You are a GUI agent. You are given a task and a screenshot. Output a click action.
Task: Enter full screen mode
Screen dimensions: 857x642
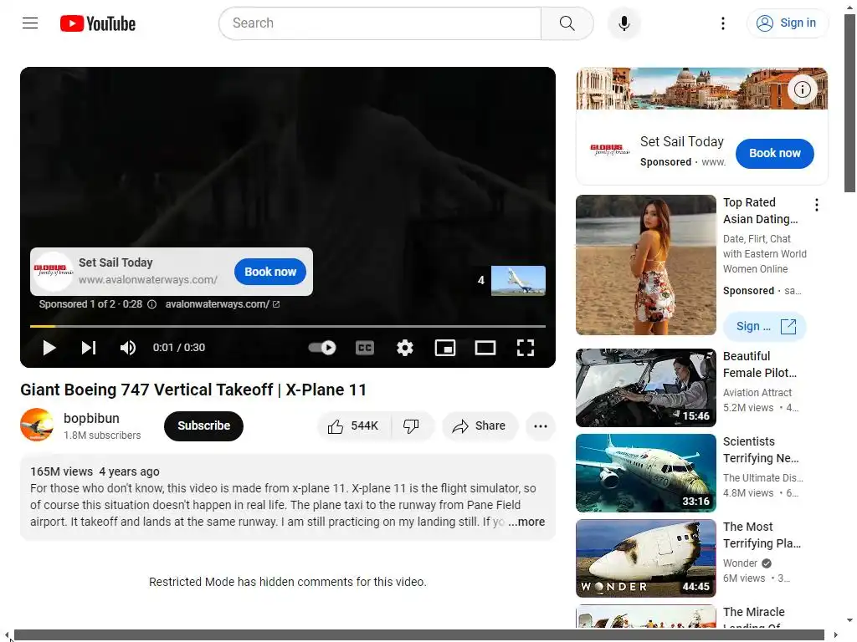point(526,348)
